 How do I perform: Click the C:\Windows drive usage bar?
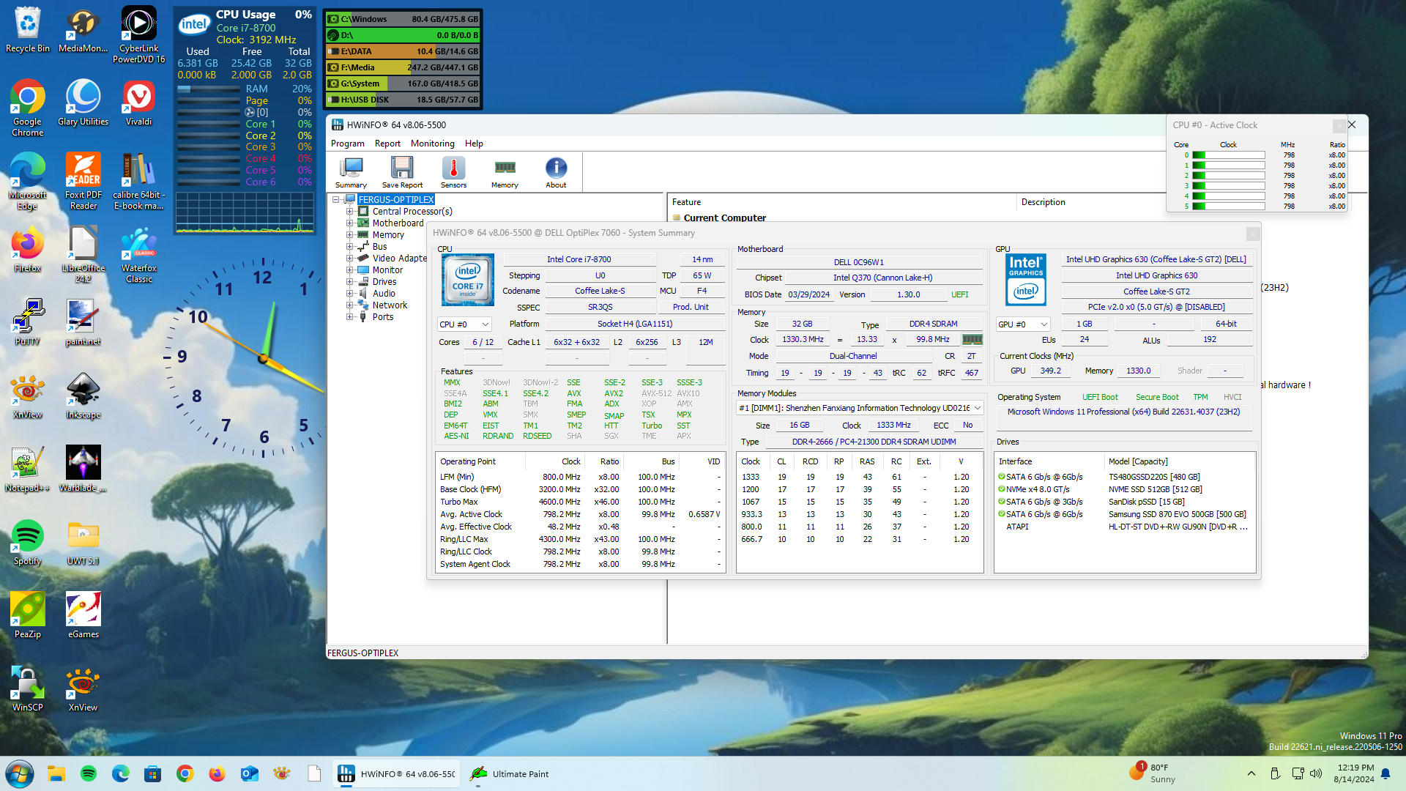(x=403, y=19)
